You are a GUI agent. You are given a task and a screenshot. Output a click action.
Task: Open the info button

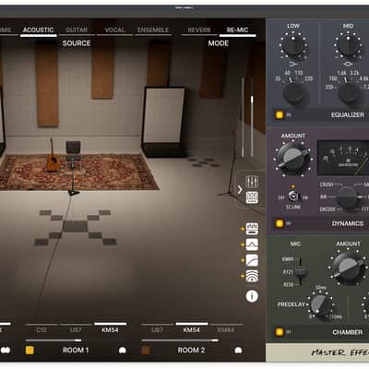pos(252,296)
